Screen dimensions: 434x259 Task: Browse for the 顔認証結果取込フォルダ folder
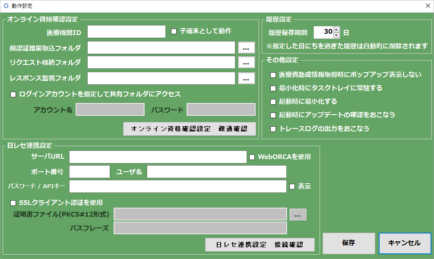pyautogui.click(x=246, y=48)
